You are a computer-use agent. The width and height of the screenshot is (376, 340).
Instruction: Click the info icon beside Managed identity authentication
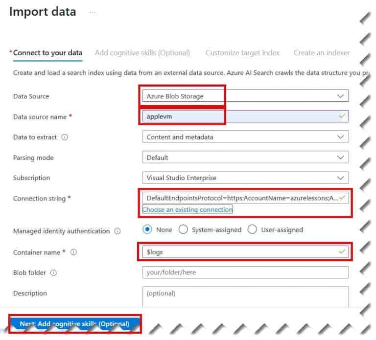pyautogui.click(x=117, y=231)
